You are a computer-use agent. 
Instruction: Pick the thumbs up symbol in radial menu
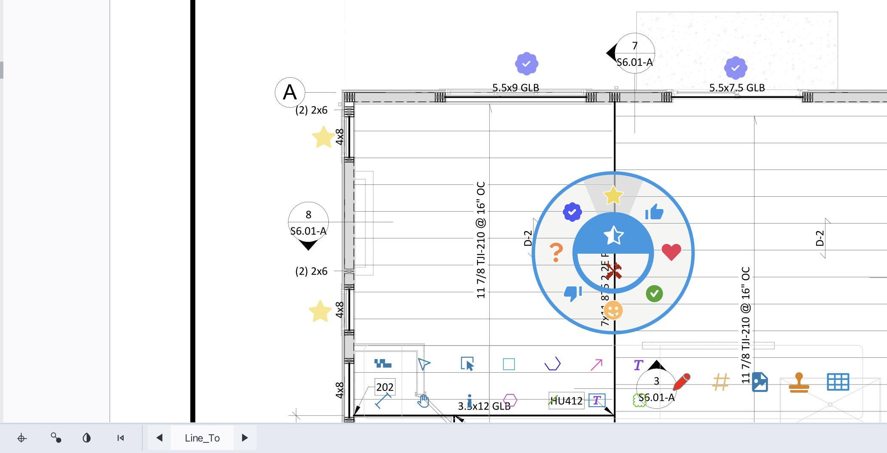point(654,212)
